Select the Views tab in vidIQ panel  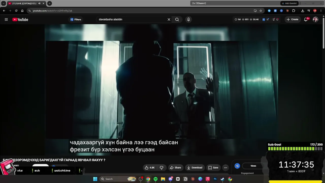tap(253, 166)
